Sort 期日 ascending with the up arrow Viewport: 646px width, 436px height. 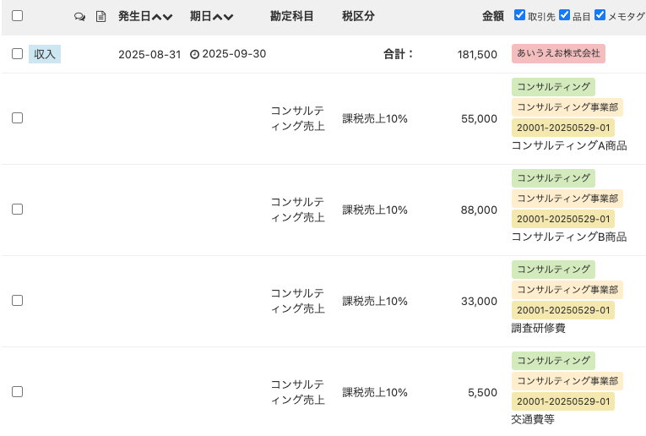point(217,17)
